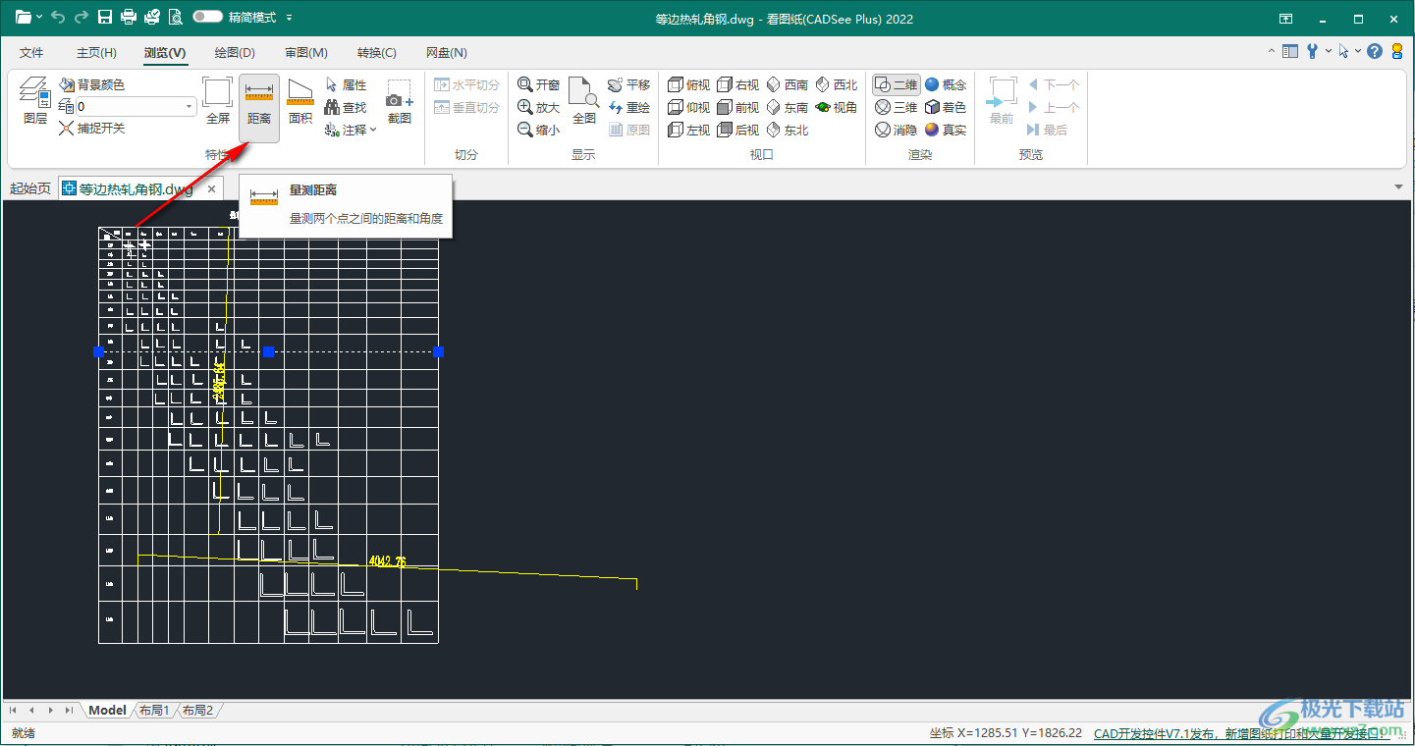1415x746 pixels.
Task: Open the 属性 properties tool
Action: (x=345, y=85)
